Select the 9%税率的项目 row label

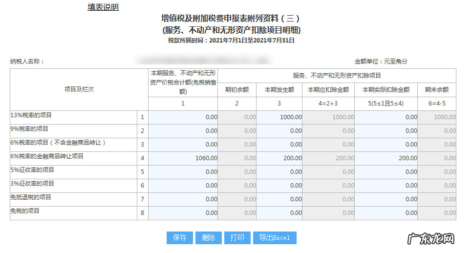[x=29, y=129]
